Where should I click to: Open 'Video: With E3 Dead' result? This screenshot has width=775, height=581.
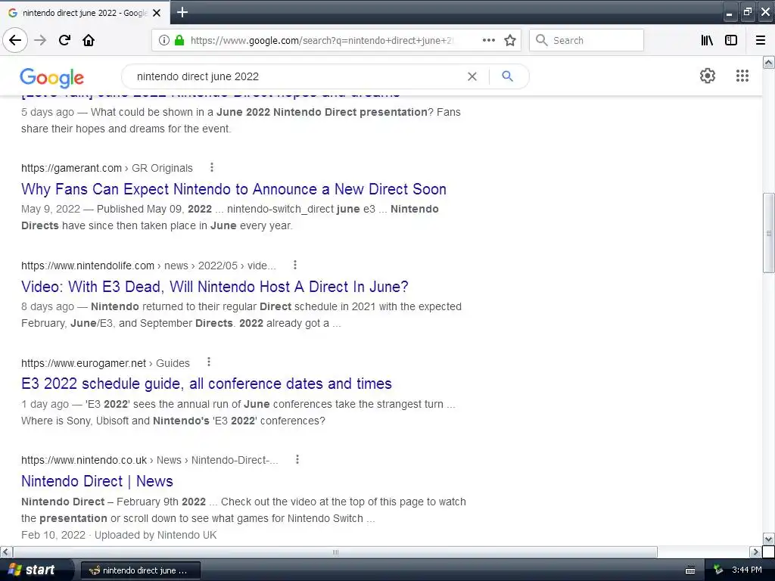coord(214,287)
